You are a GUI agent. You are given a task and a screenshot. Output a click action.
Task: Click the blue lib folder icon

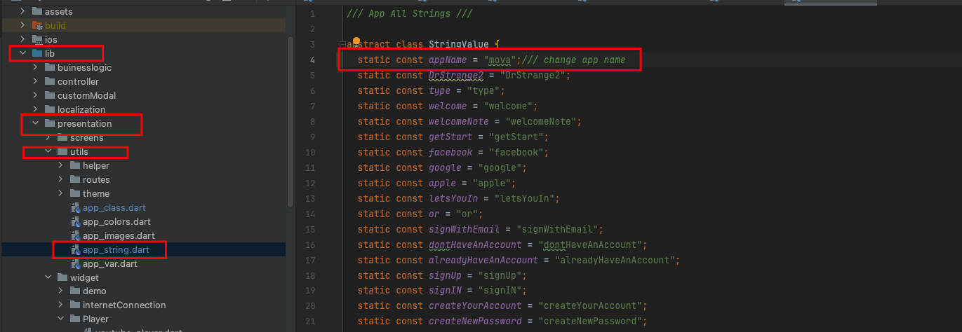[37, 53]
